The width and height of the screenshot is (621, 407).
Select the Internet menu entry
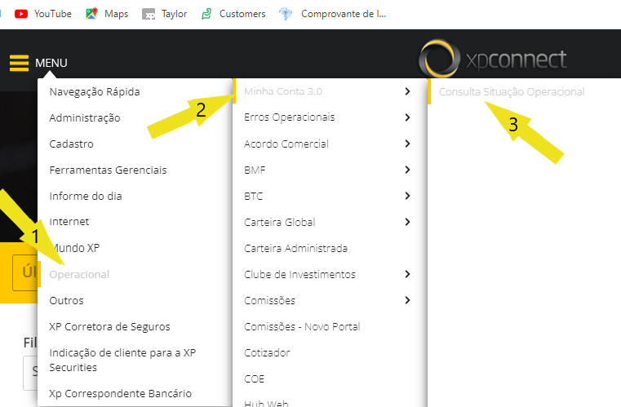69,222
